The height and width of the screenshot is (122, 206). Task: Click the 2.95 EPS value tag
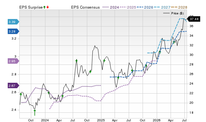tap(13, 61)
